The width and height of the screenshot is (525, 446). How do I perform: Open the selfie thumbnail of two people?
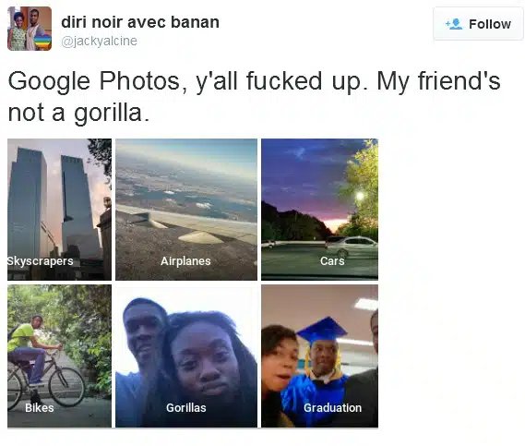pyautogui.click(x=186, y=356)
